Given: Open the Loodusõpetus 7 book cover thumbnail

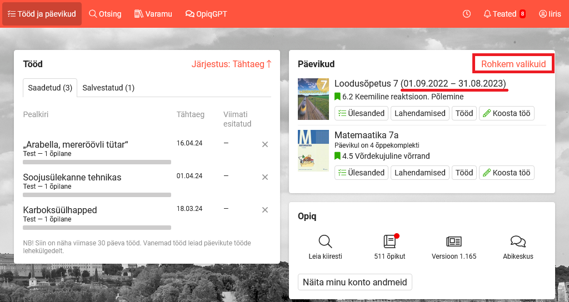Looking at the screenshot, I should point(314,99).
